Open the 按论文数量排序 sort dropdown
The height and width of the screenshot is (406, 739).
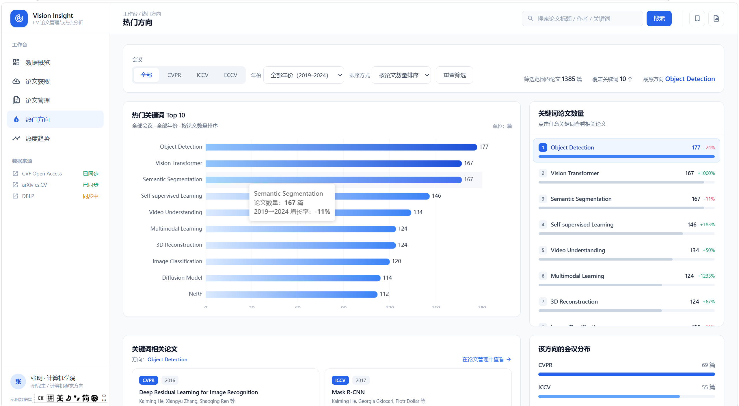pos(401,75)
